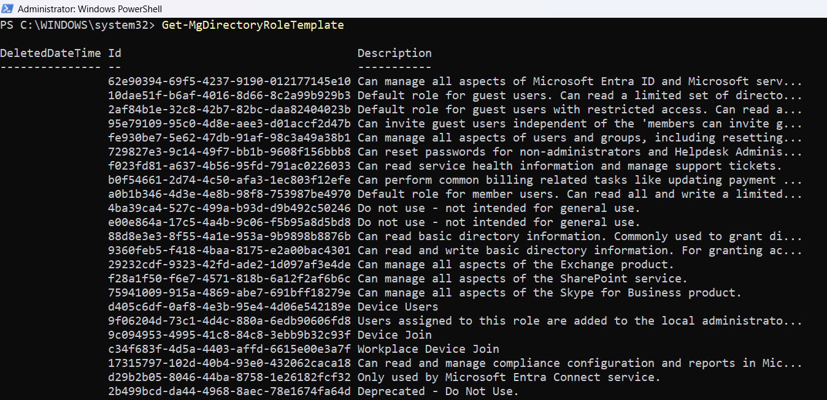Image resolution: width=827 pixels, height=400 pixels.
Task: Click the Get-MgDirectoryRoleTemplate command text
Action: click(253, 25)
